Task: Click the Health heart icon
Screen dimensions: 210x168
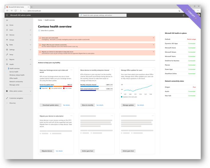Action: coord(7,64)
